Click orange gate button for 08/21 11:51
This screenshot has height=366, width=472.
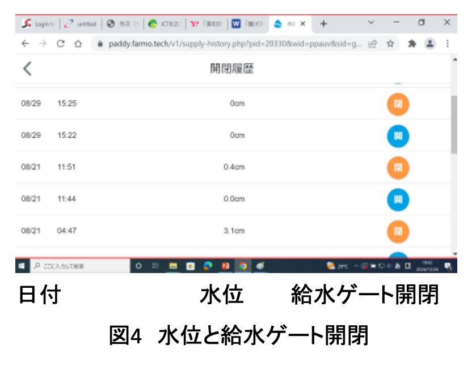coord(398,167)
